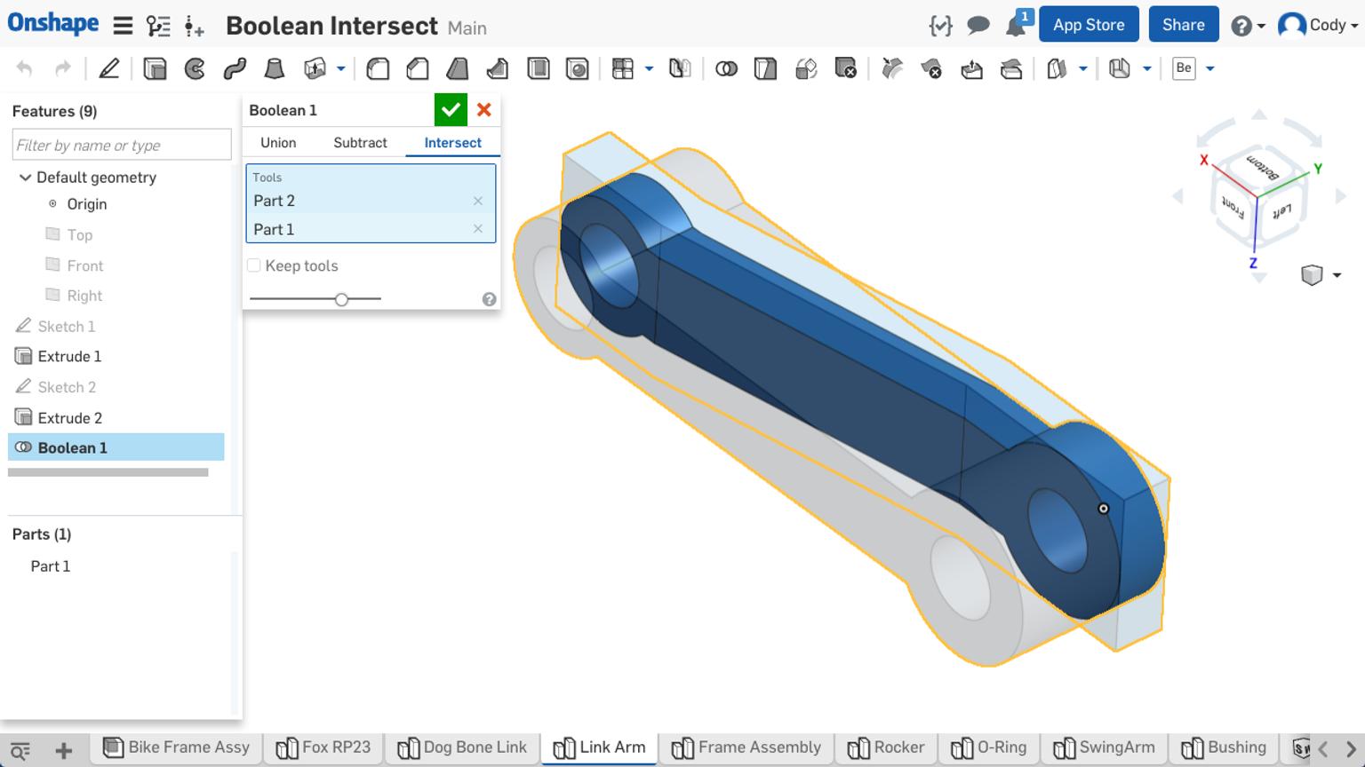This screenshot has height=767, width=1365.
Task: Select the Sketch tool
Action: click(x=110, y=67)
